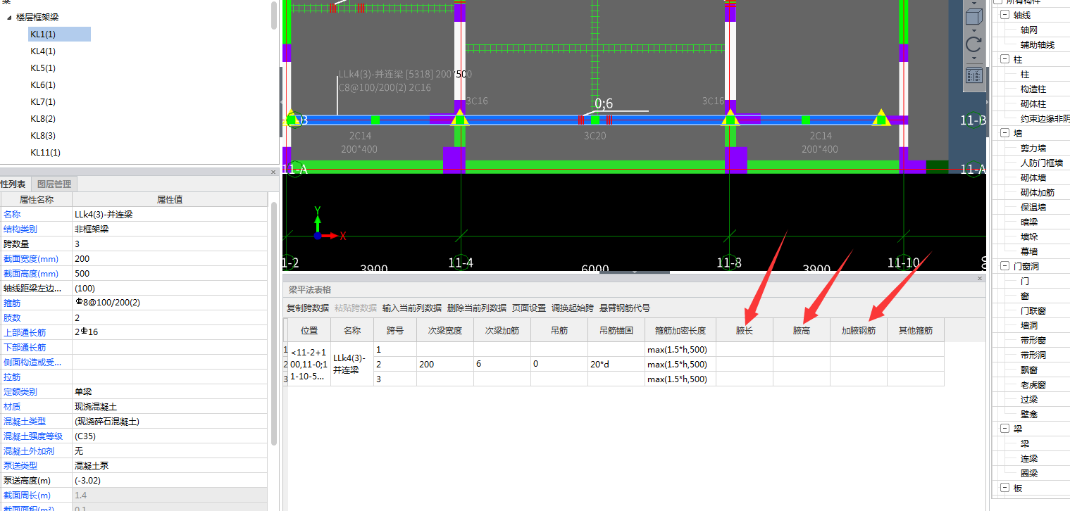Activate the rotate view tool
1070x511 pixels.
coord(973,46)
